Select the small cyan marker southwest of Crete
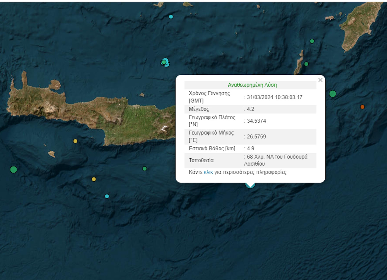Screen dimensions: 387x280 (107, 196)
